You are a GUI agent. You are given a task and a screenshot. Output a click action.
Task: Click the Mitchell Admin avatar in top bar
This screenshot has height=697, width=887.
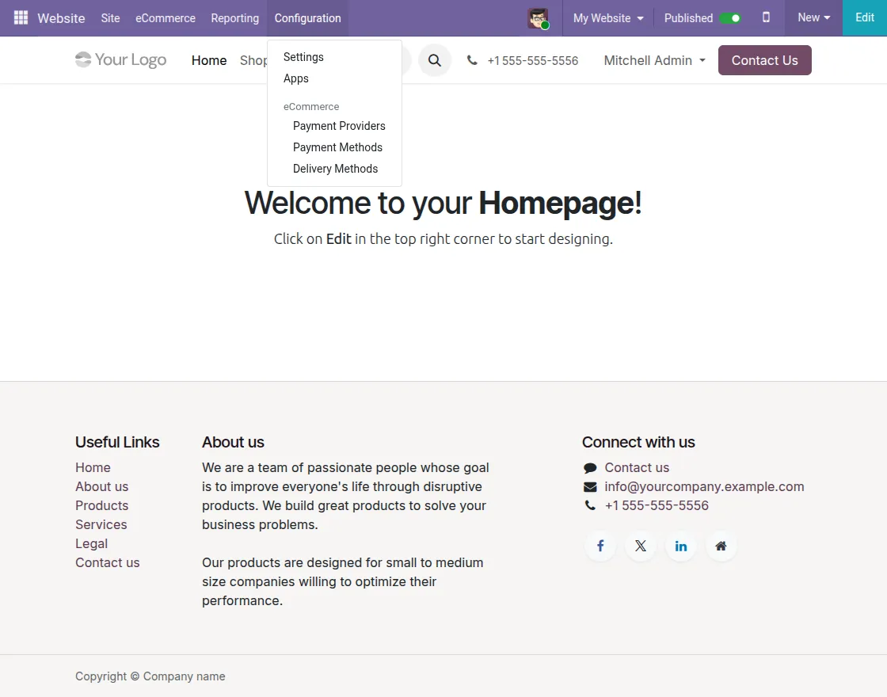538,18
